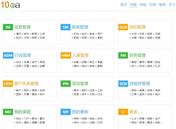Open the 信息管理 heading link
176x129 pixels.
point(22,27)
